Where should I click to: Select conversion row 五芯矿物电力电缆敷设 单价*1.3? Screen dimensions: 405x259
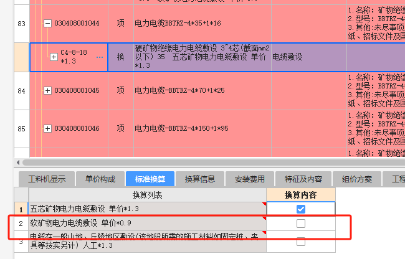point(147,209)
